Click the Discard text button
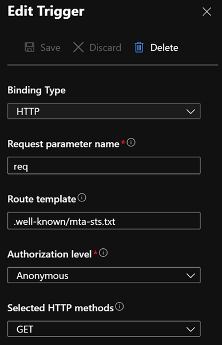222x345 pixels. pos(105,47)
